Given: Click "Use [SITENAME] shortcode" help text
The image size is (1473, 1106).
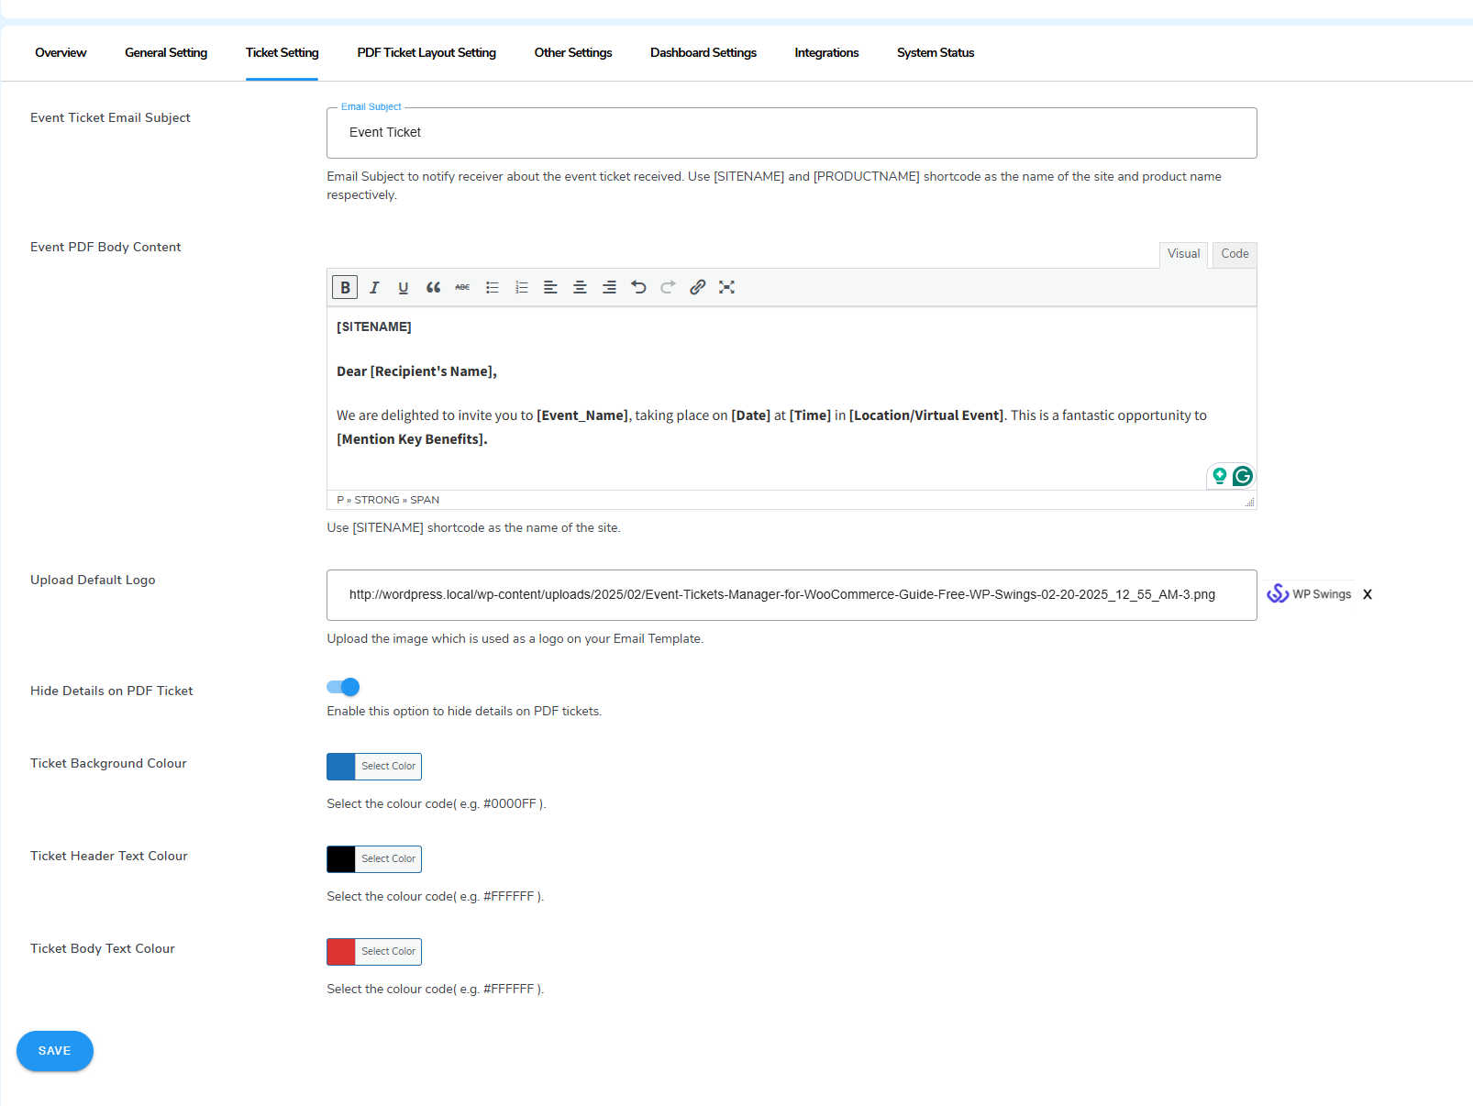Looking at the screenshot, I should [x=473, y=527].
